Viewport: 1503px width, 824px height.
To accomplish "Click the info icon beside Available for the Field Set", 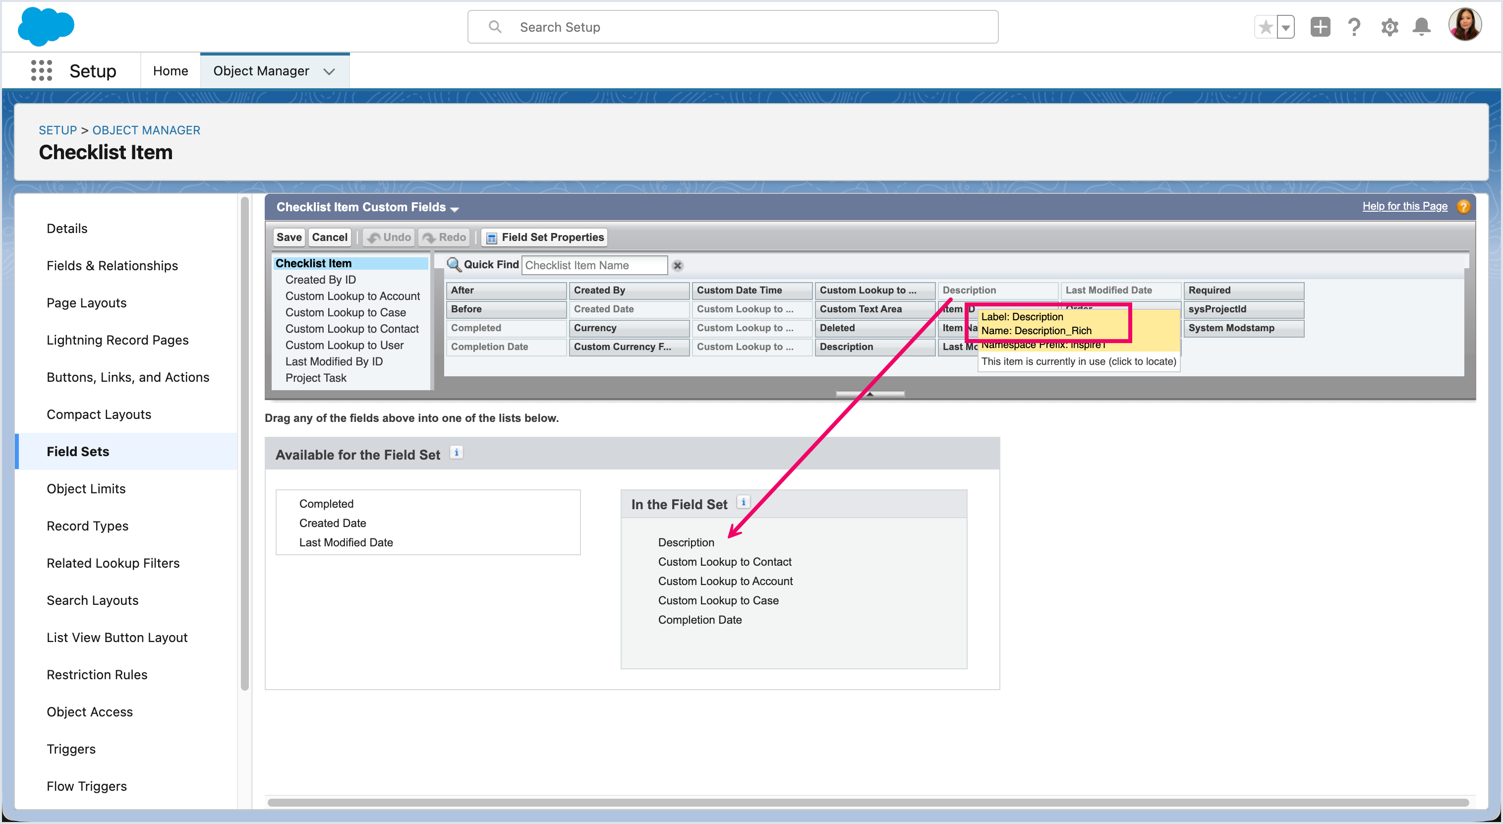I will (457, 452).
